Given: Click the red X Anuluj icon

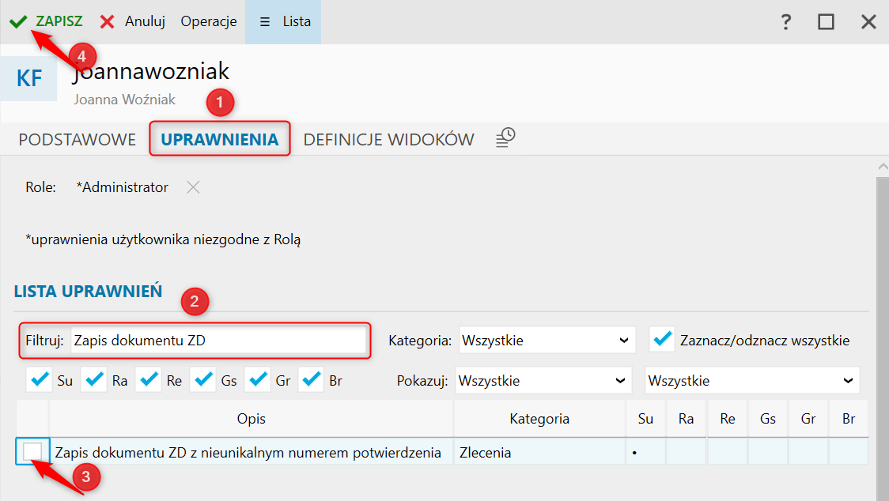Looking at the screenshot, I should (x=107, y=21).
